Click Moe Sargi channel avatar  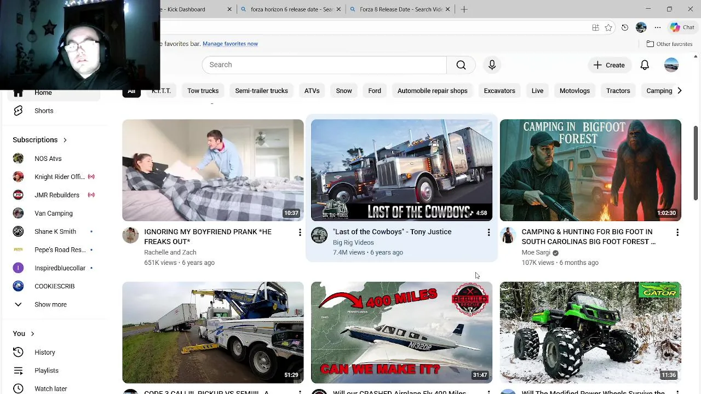[x=508, y=235]
